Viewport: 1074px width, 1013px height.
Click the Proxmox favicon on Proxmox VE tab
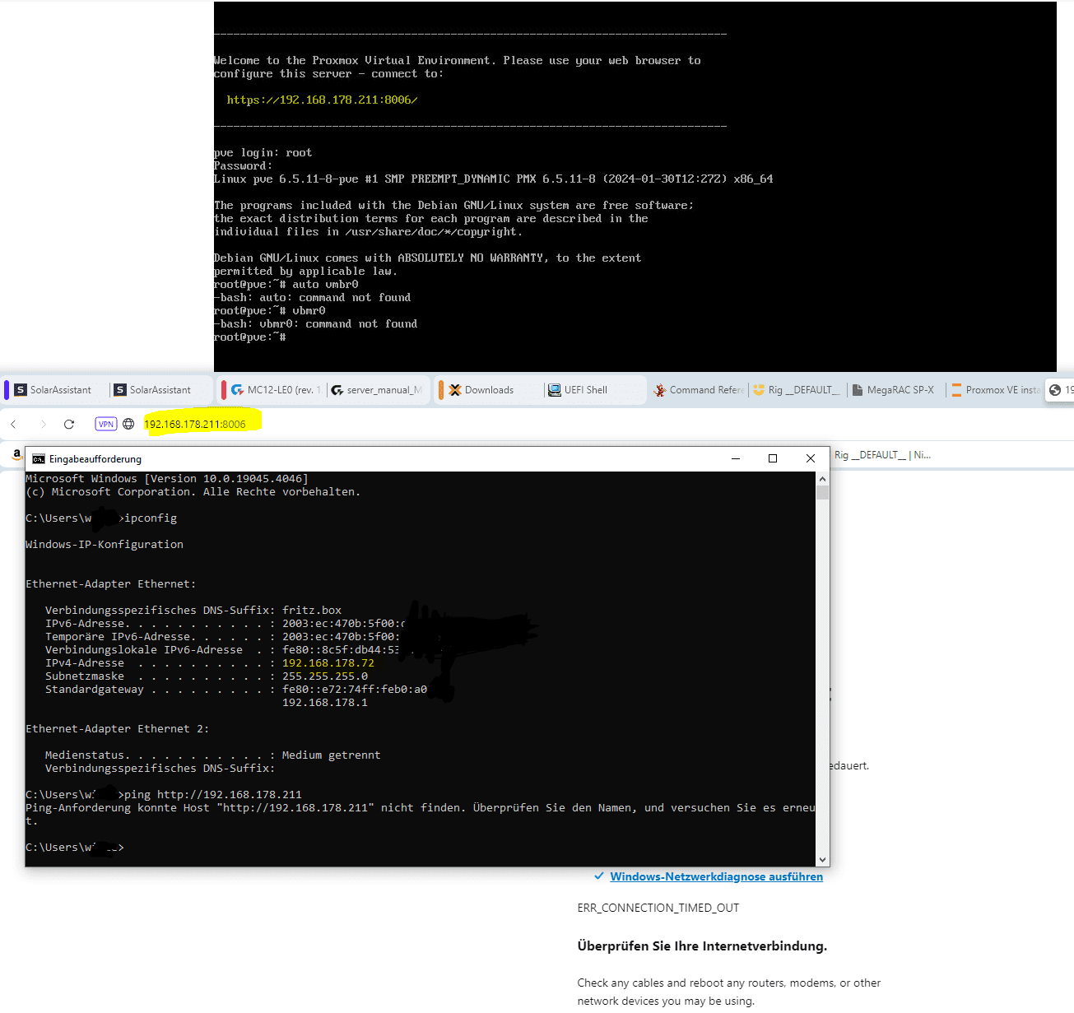coord(957,390)
